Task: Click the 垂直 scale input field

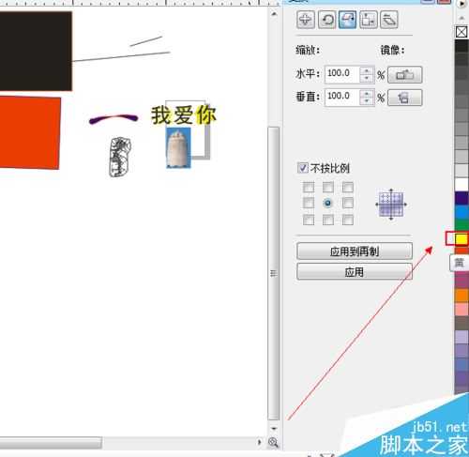Action: point(342,98)
